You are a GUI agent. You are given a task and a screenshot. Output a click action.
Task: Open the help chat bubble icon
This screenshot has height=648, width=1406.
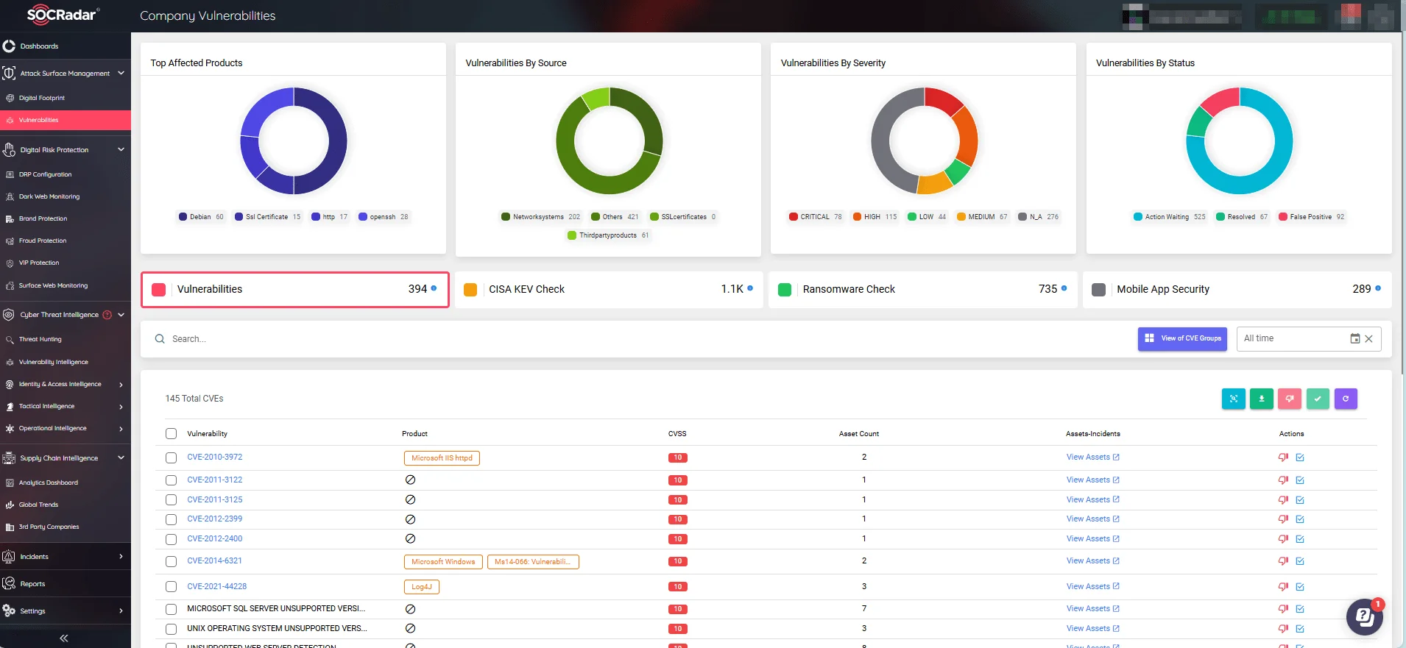[1365, 617]
